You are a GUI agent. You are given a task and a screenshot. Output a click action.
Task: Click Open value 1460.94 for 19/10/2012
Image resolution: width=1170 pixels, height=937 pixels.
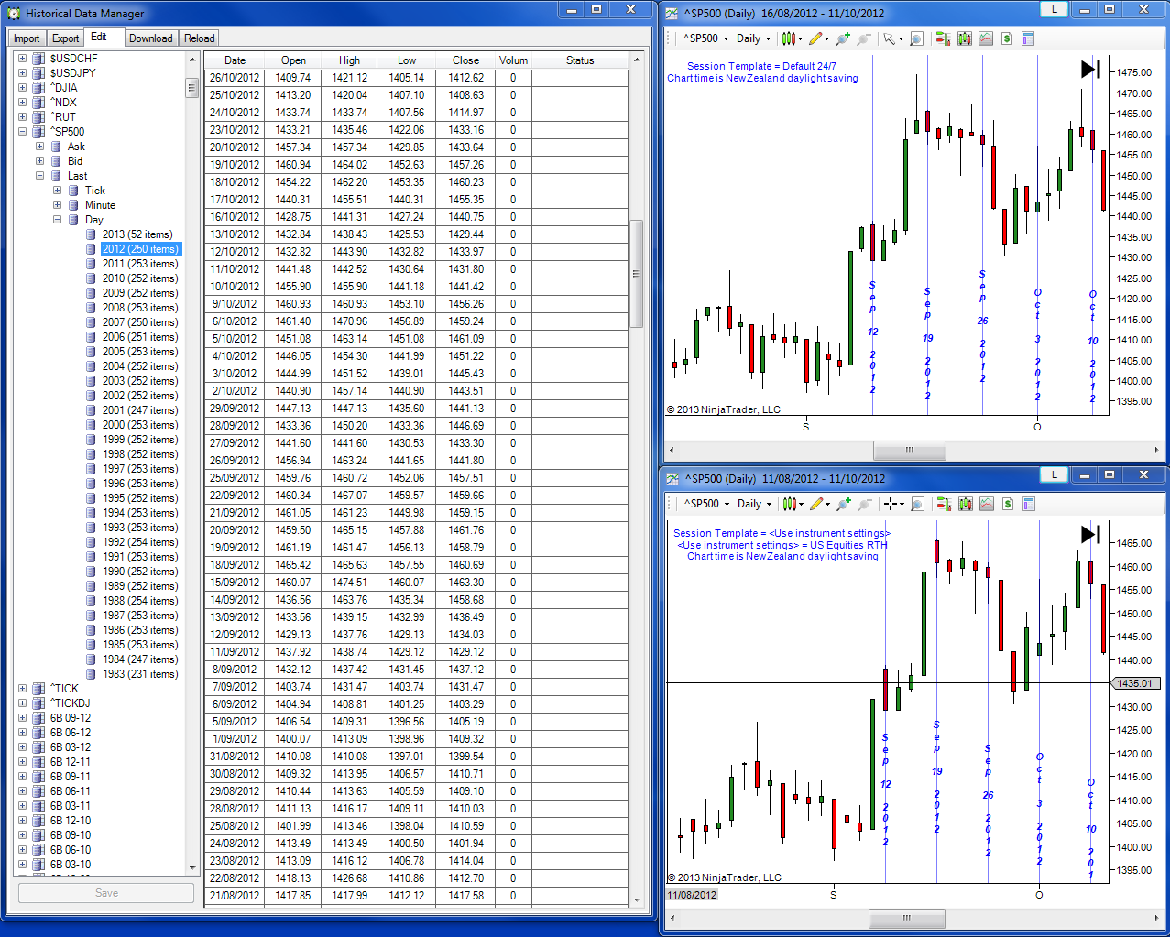click(293, 165)
